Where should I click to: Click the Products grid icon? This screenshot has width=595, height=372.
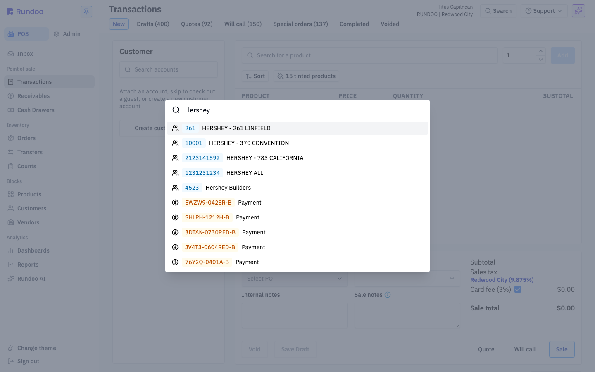[11, 194]
